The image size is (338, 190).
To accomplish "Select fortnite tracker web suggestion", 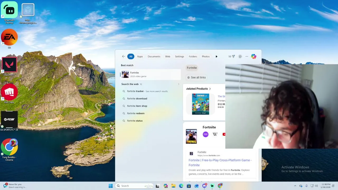I will click(x=151, y=91).
